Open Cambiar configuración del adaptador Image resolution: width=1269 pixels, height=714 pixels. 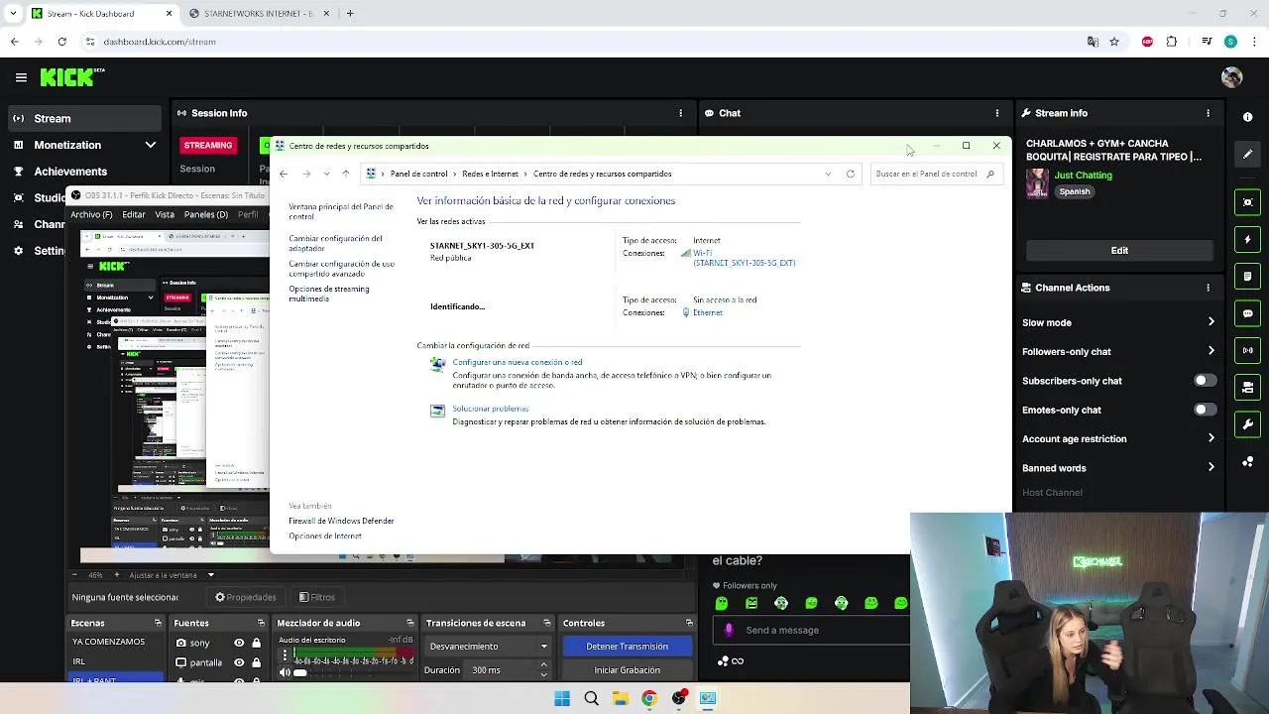coord(335,243)
